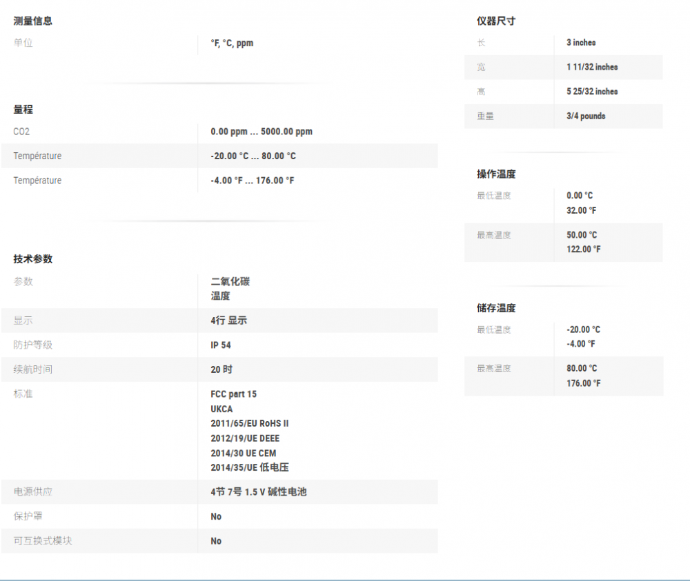690x581 pixels.
Task: Select the IP 54 protection rating
Action: (221, 345)
